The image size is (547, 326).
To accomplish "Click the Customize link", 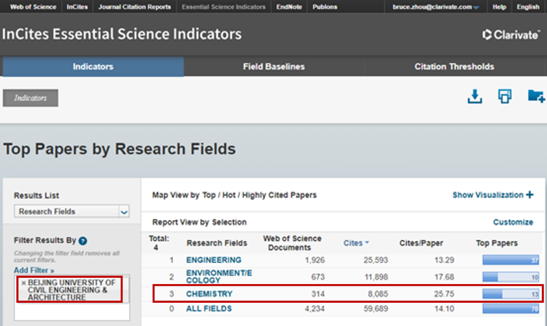I will (x=513, y=222).
